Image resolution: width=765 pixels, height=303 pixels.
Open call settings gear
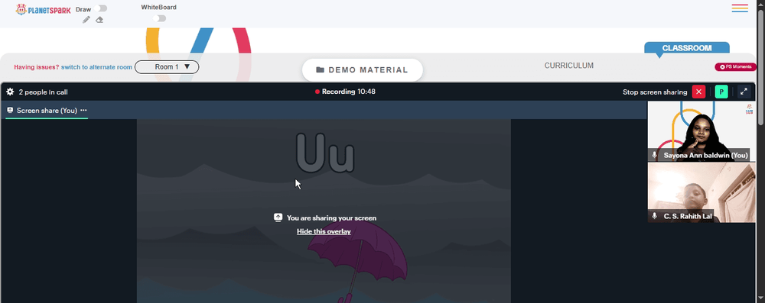click(x=10, y=92)
